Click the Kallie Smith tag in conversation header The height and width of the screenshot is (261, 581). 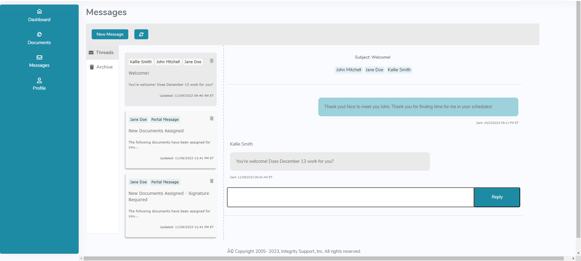(399, 70)
